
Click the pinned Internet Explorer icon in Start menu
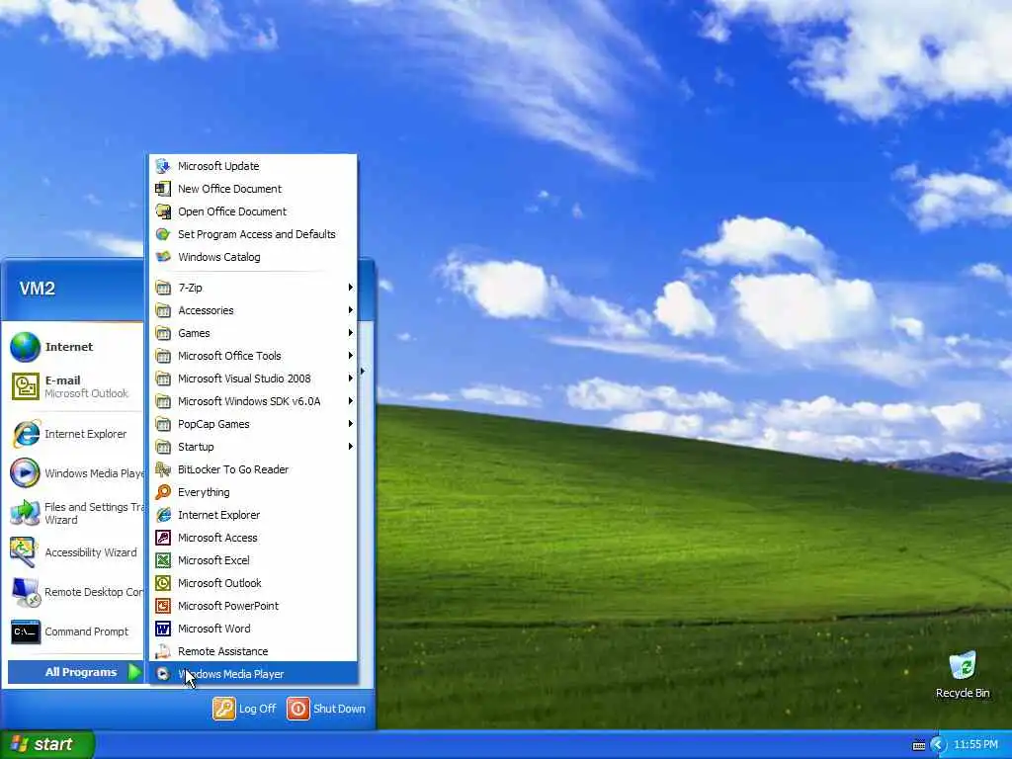[25, 434]
